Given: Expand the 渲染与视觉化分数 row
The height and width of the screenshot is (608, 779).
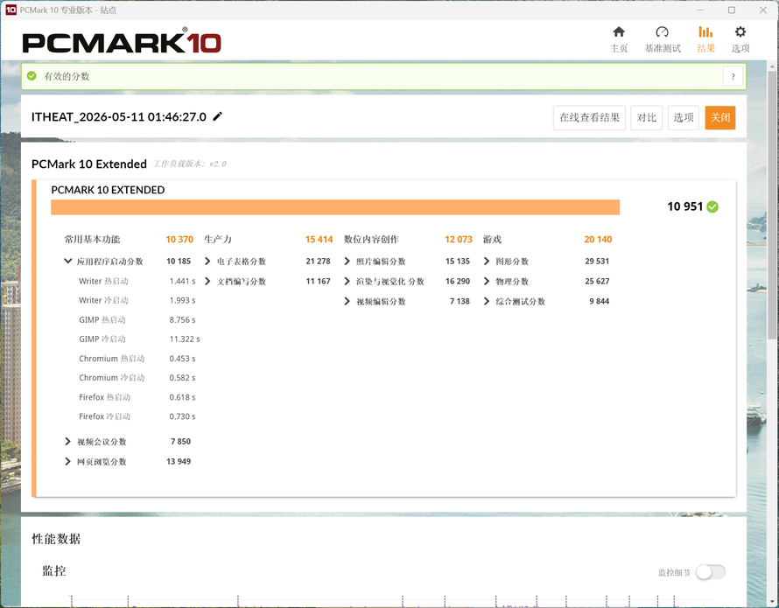Looking at the screenshot, I should pyautogui.click(x=347, y=281).
